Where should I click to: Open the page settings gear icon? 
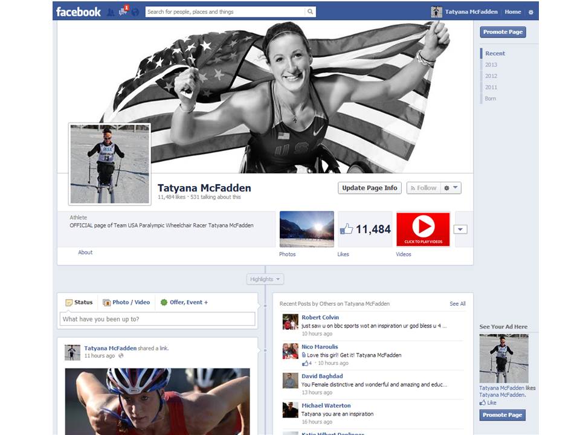pos(531,11)
